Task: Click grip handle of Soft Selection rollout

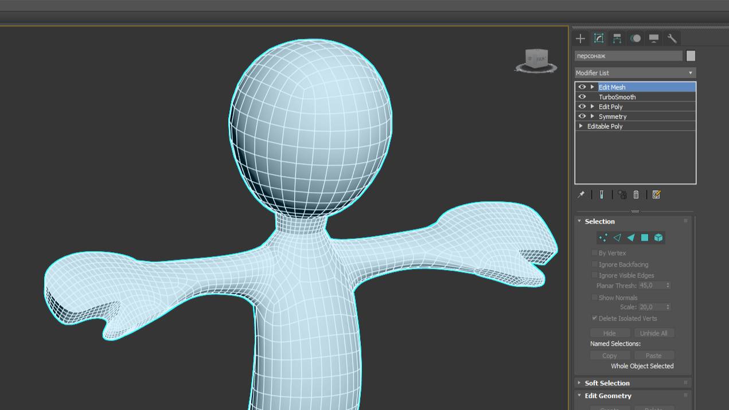Action: click(685, 382)
